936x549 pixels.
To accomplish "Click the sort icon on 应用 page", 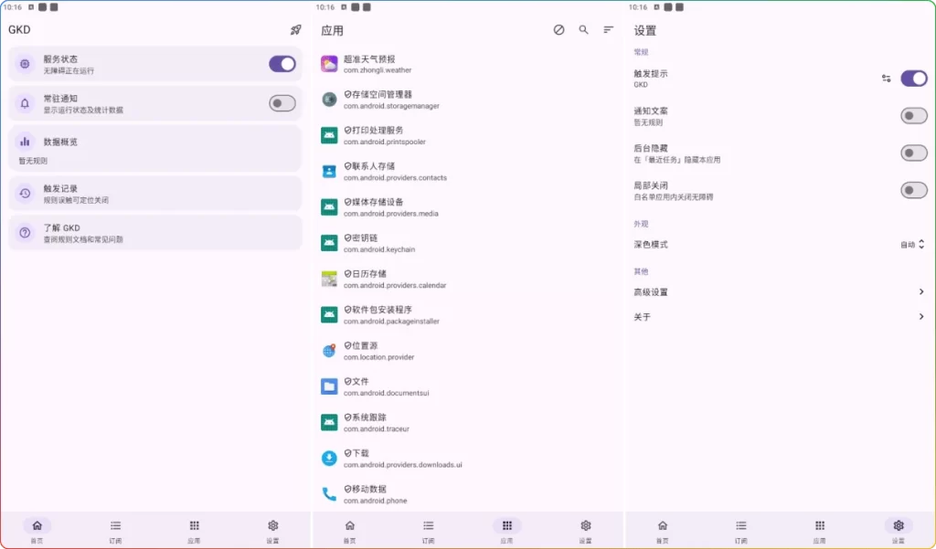I will [608, 29].
